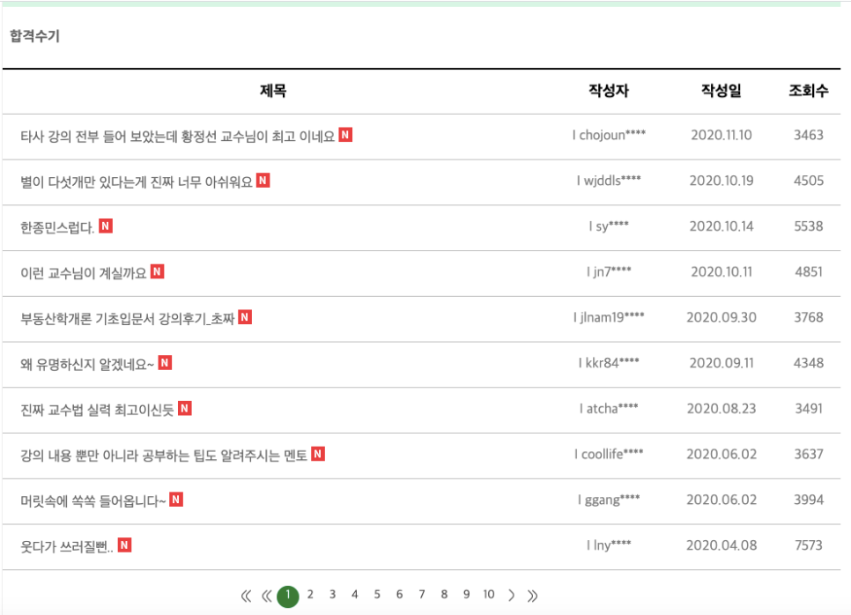Click the N badge beside '이런 교수님이 계실까요'

pos(159,272)
